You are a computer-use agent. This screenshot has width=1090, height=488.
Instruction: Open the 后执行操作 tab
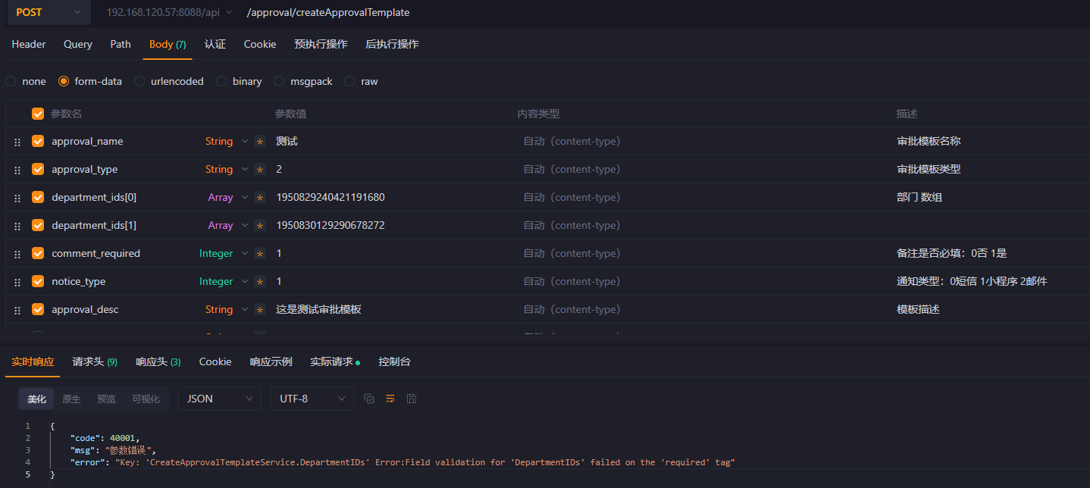(x=392, y=44)
